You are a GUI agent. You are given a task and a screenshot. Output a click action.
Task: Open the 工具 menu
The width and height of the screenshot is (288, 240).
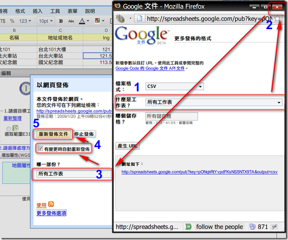[55, 11]
